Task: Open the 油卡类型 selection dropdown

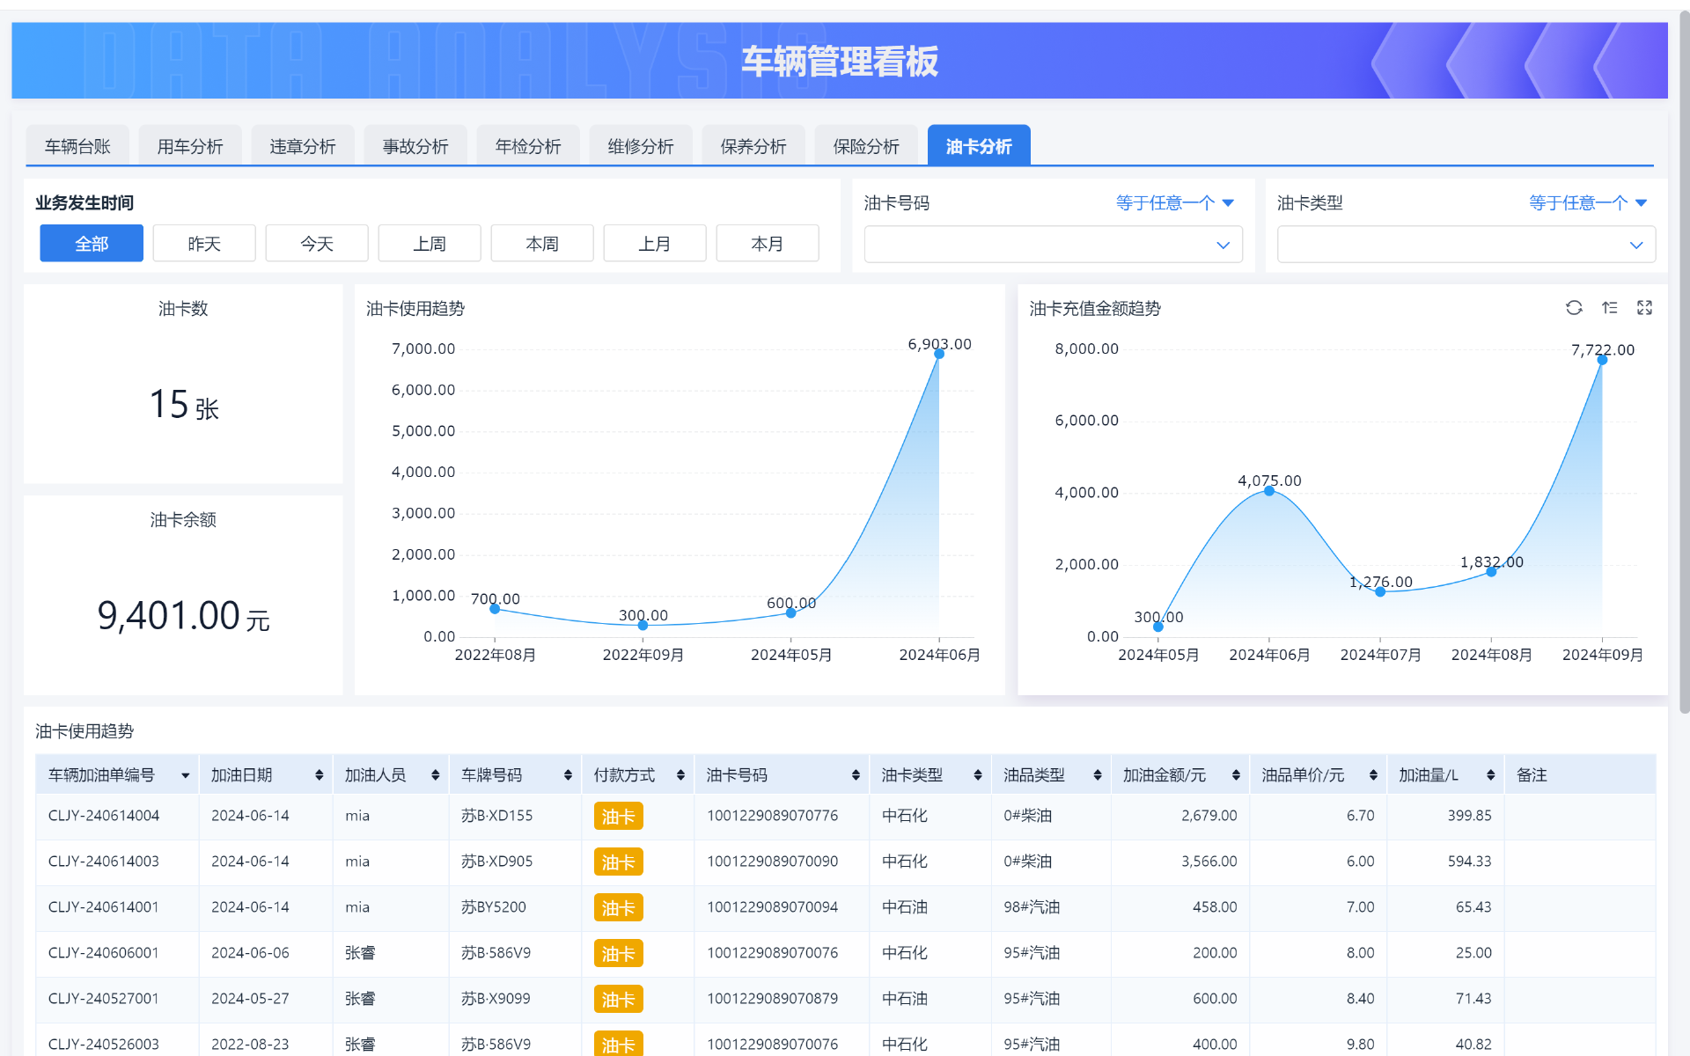Action: click(1466, 245)
